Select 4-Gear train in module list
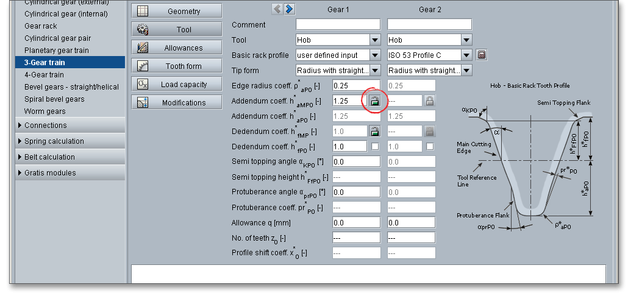628x293 pixels. click(44, 75)
